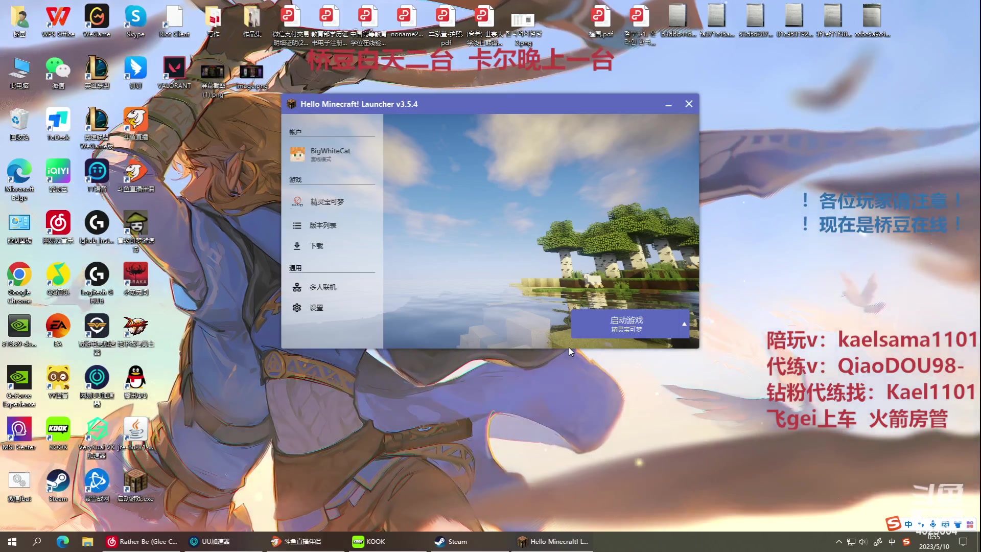The width and height of the screenshot is (981, 552).
Task: Open the 窑国.pdf file on desktop
Action: [x=601, y=21]
